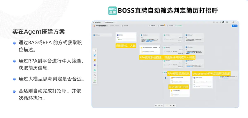Select the blue dialog node palette icon
Viewport: 248px width, 118px height.
[x=95, y=55]
